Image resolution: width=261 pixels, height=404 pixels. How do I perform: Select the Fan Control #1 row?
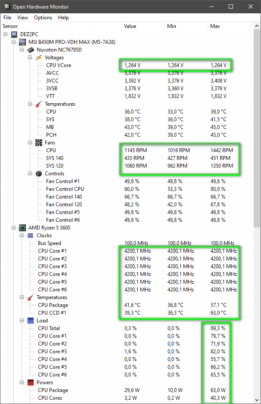click(x=127, y=181)
